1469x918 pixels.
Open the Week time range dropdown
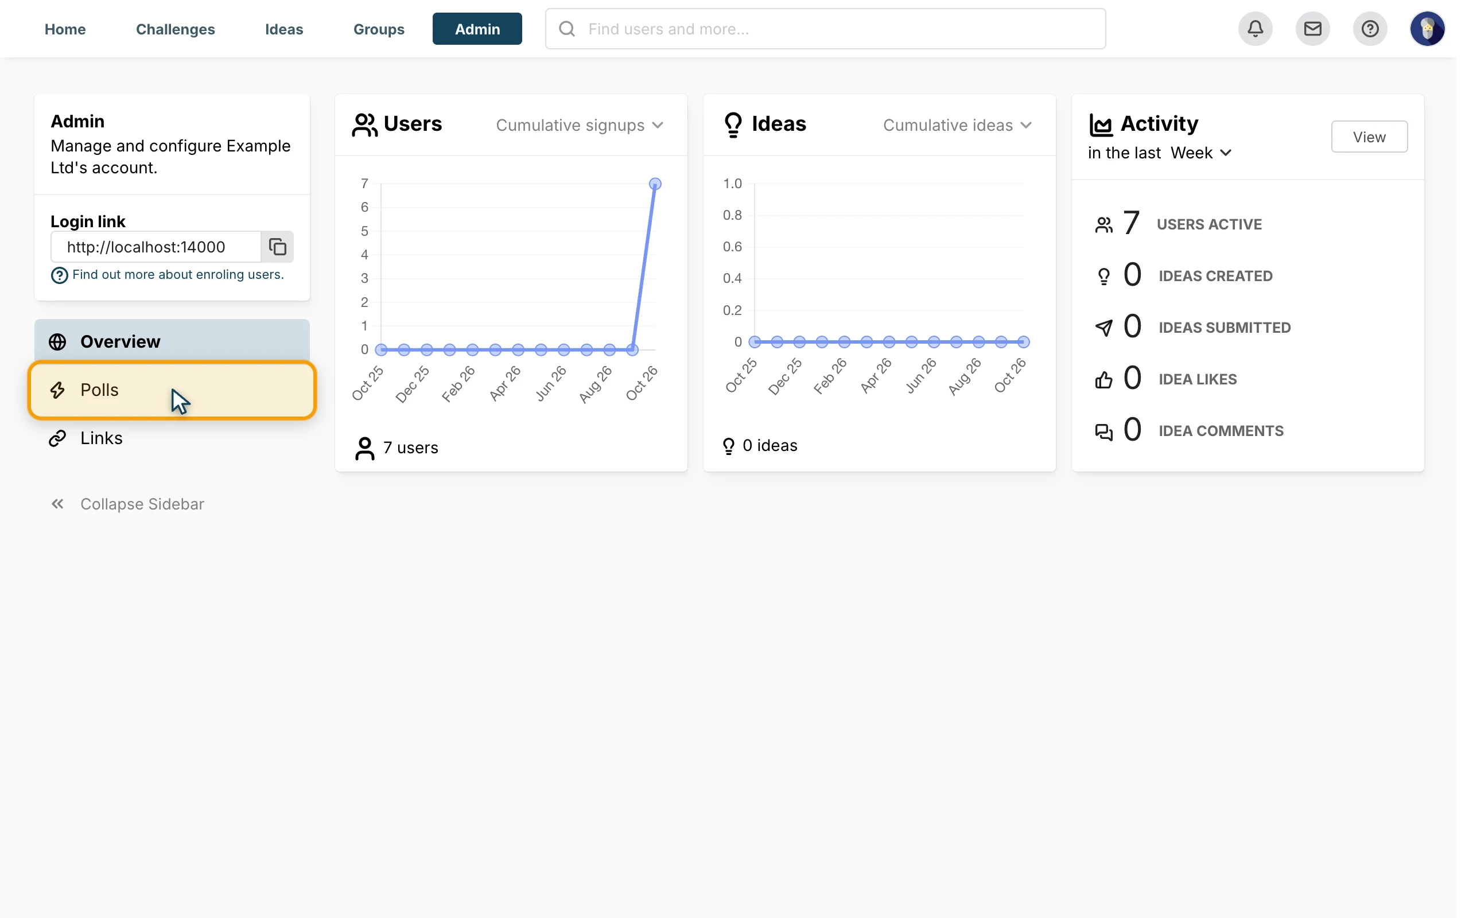1200,153
